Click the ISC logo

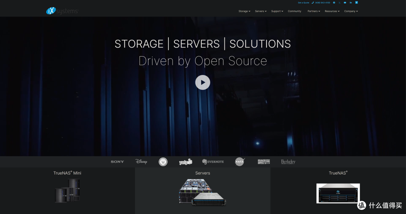[264, 162]
